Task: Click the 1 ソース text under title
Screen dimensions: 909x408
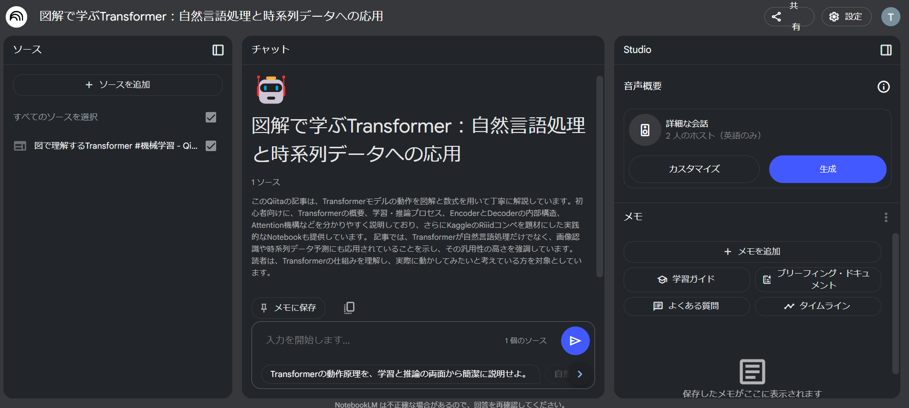Action: click(x=266, y=182)
